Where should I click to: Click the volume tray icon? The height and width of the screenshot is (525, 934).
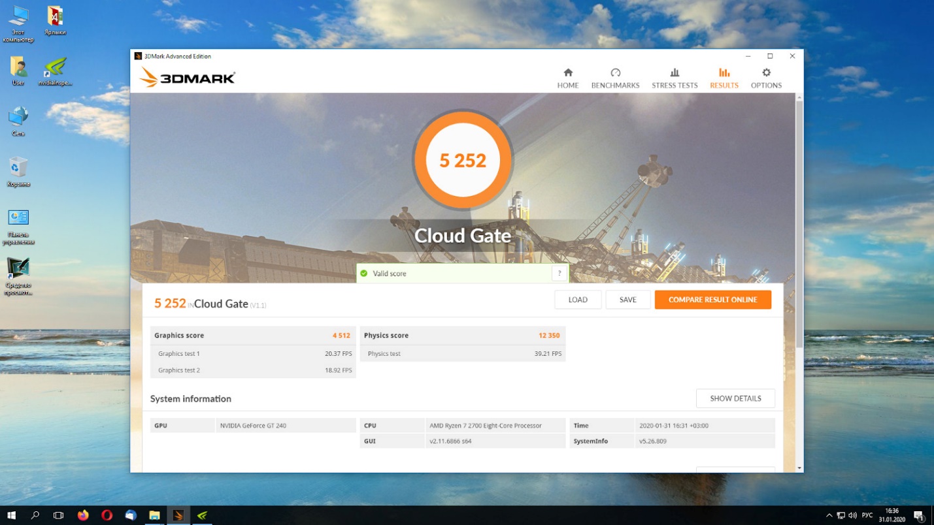[x=852, y=515]
